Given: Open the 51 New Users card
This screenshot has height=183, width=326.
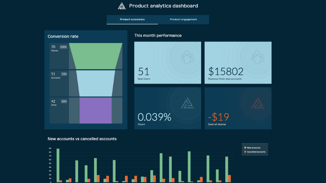Looking at the screenshot, I should click(x=167, y=63).
